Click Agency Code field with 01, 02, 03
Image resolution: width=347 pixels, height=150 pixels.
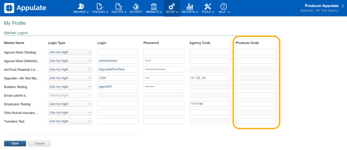(210, 78)
